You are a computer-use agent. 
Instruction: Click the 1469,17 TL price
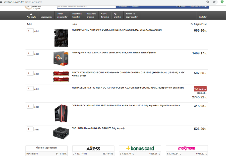point(199,53)
